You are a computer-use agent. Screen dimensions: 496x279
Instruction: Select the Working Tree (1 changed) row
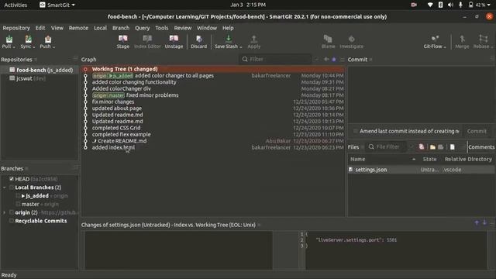click(x=213, y=69)
